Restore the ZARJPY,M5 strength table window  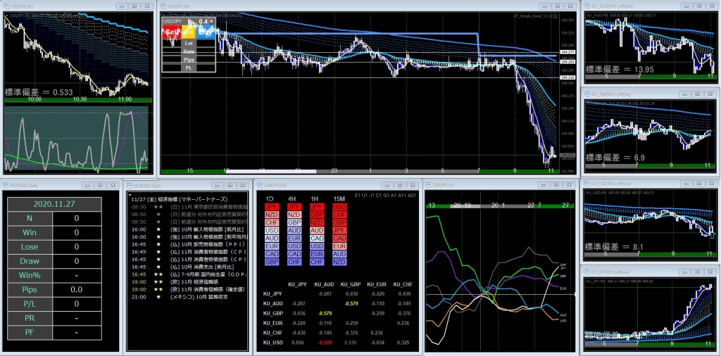pyautogui.click(x=401, y=185)
